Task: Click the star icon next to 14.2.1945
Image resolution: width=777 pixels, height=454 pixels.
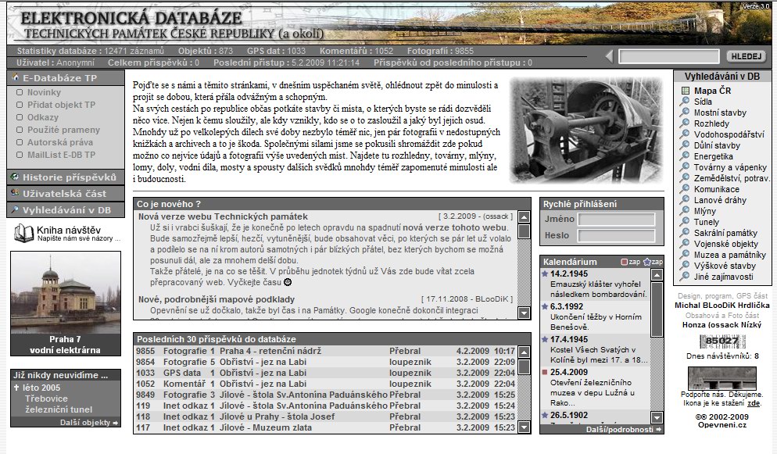Action: (545, 273)
